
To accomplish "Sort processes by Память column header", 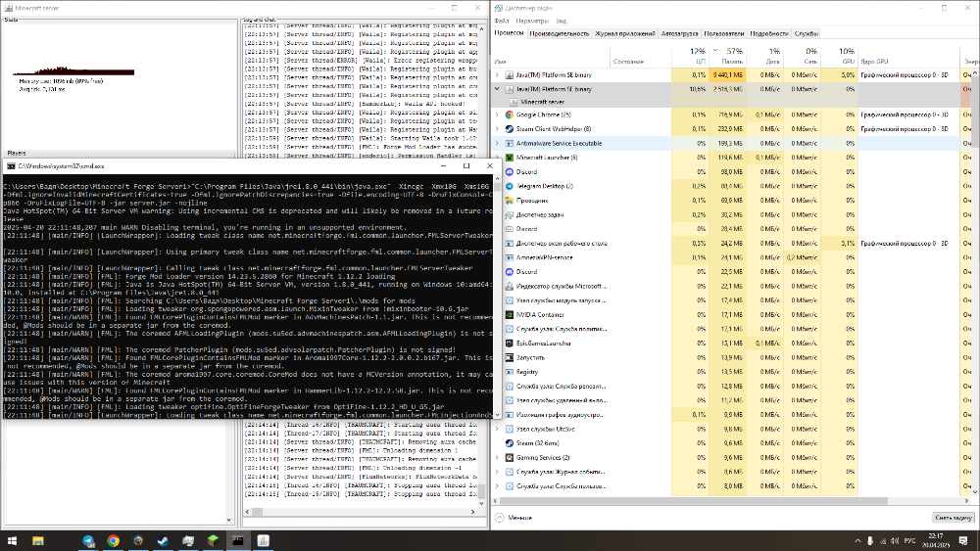I will tap(727, 56).
